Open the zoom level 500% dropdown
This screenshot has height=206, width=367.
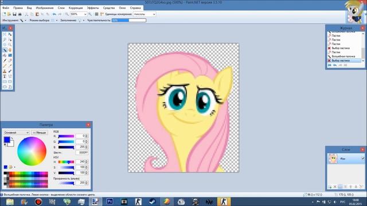[x=85, y=14]
